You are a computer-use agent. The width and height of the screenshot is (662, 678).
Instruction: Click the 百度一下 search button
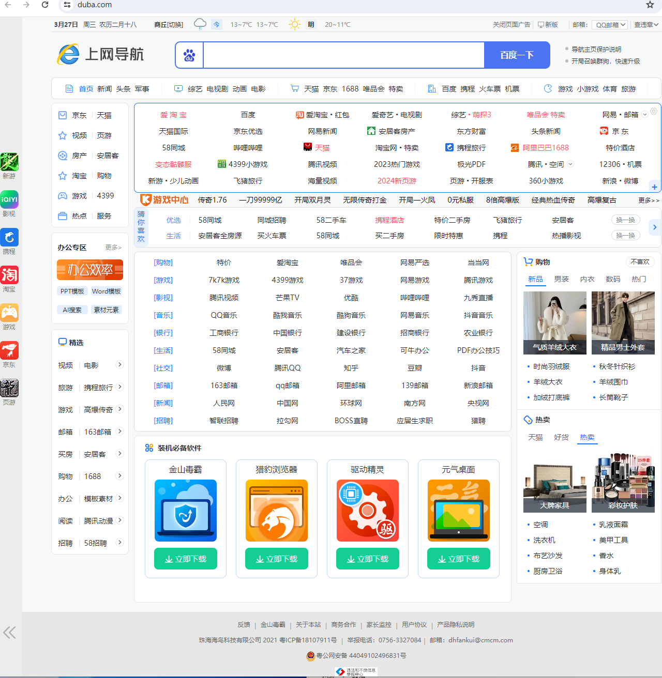pyautogui.click(x=517, y=55)
